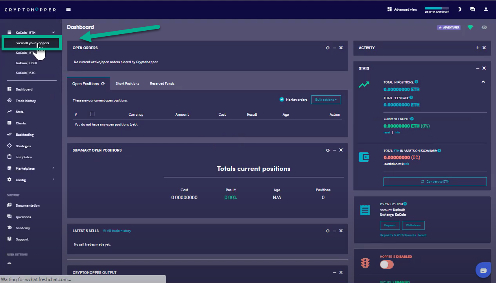
Task: Refresh the Open Orders panel
Action: (x=328, y=48)
